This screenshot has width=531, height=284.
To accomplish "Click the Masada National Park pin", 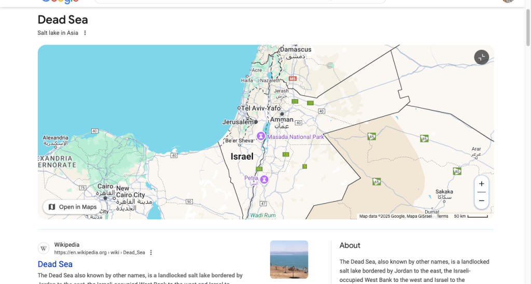I will pos(261,137).
